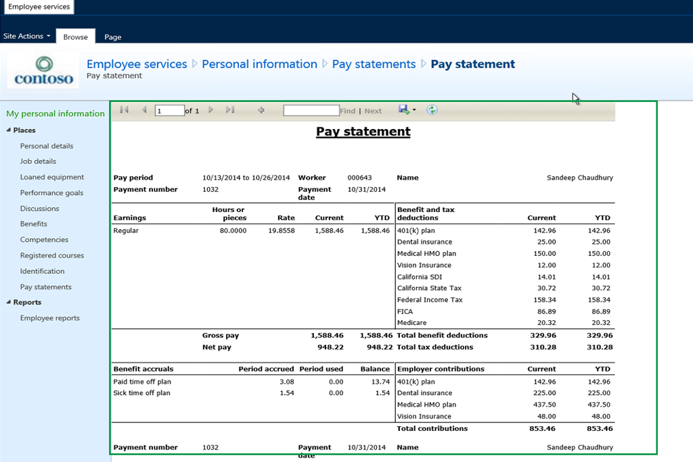
Task: Open Personal information breadcrumb link
Action: tap(259, 64)
